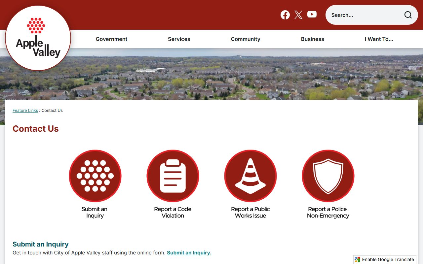Screen dimensions: 423x264
Task: Expand the I Want To... menu
Action: (379, 39)
